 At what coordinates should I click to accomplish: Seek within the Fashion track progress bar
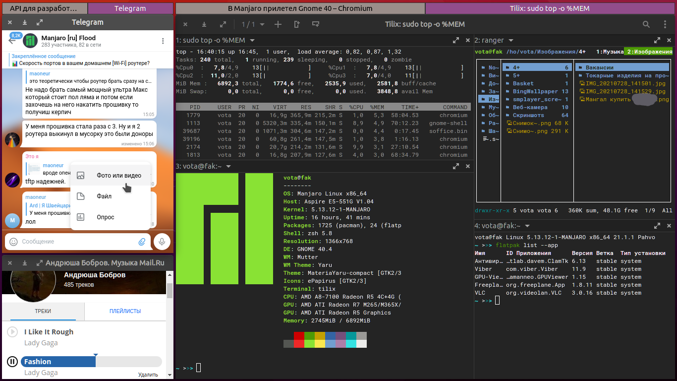[x=91, y=362]
